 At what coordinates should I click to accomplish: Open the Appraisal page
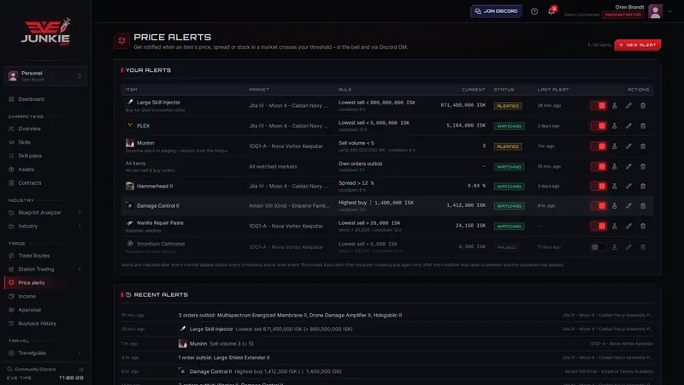coord(45,310)
